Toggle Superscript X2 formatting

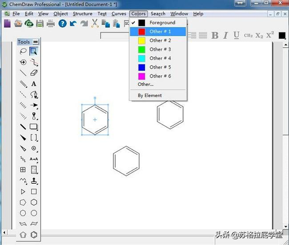(270, 35)
